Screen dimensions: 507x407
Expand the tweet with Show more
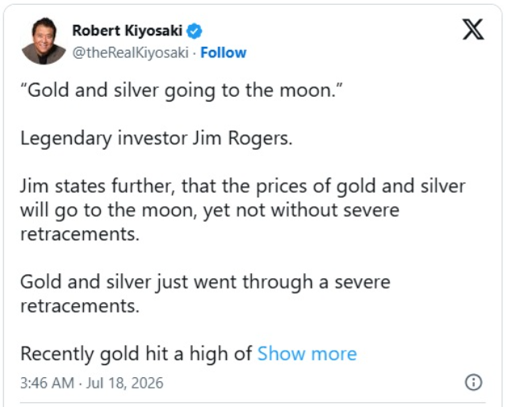(307, 354)
